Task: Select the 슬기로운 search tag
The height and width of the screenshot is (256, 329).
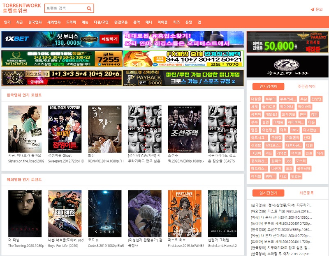Action: [x=269, y=107]
